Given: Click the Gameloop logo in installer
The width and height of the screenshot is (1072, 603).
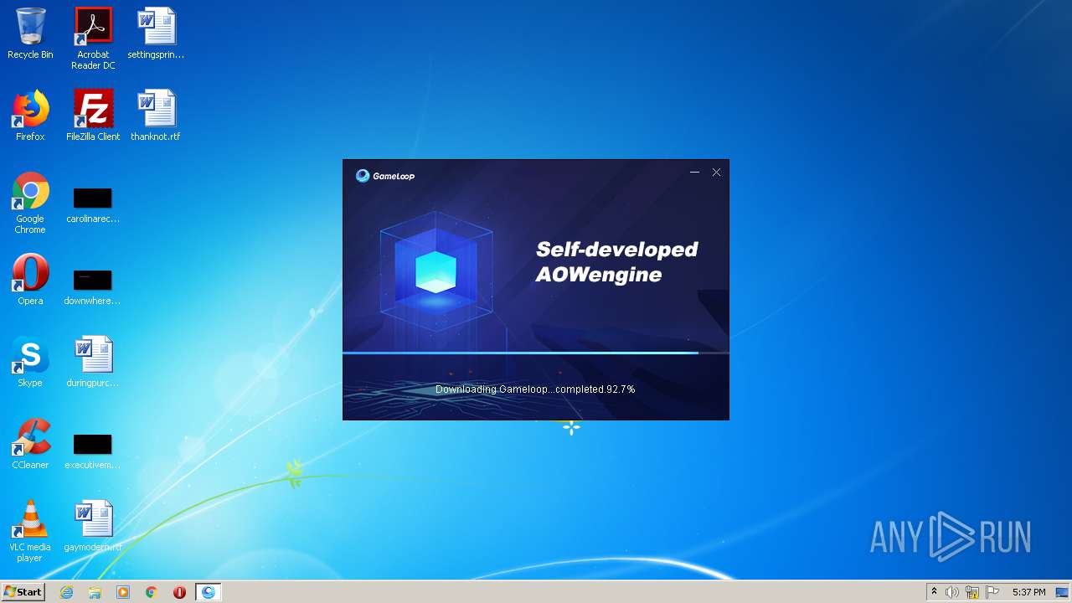Looking at the screenshot, I should tap(385, 176).
